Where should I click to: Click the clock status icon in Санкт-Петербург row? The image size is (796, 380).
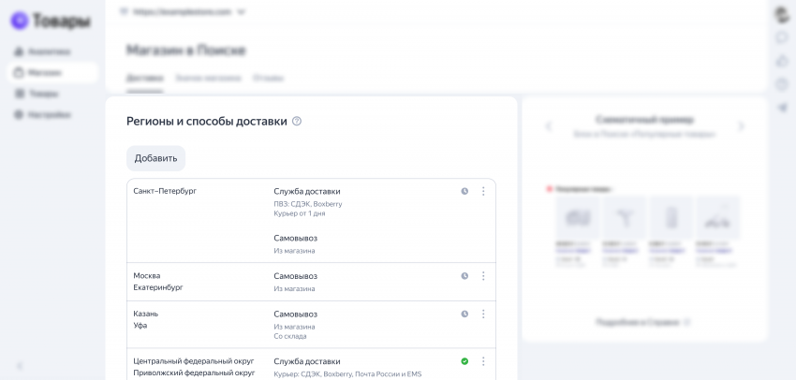(464, 191)
